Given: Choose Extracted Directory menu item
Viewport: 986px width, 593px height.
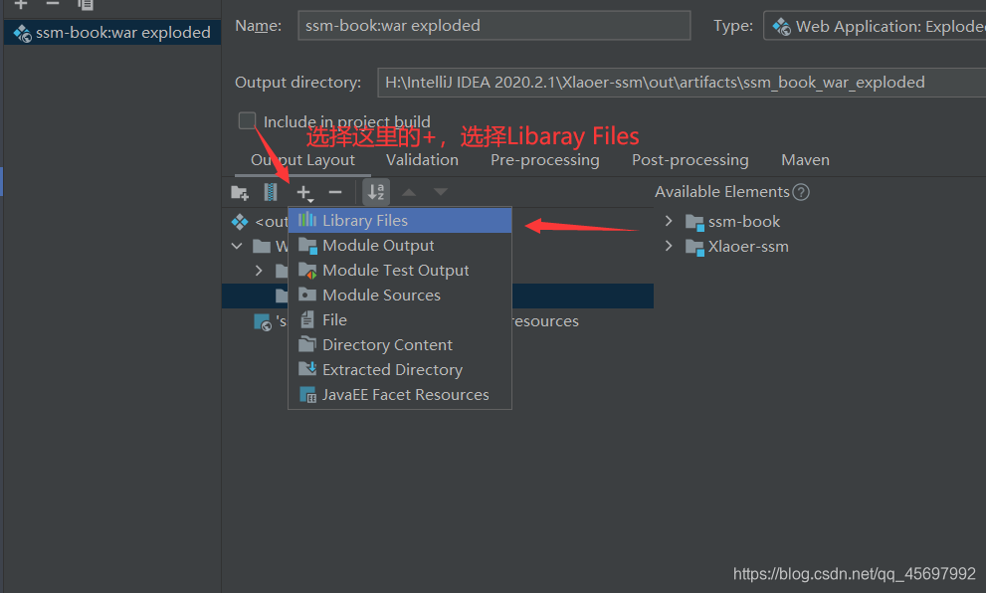Looking at the screenshot, I should tap(400, 370).
